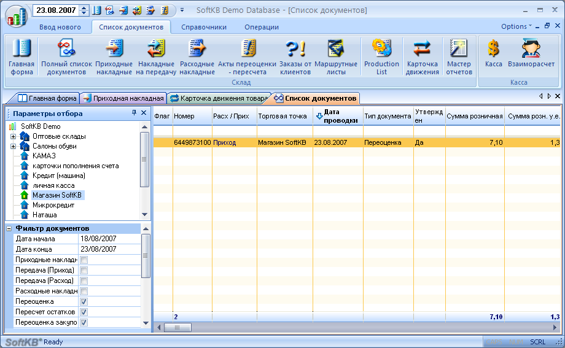
Task: Uncheck Переоценка checkbox
Action: coord(84,301)
